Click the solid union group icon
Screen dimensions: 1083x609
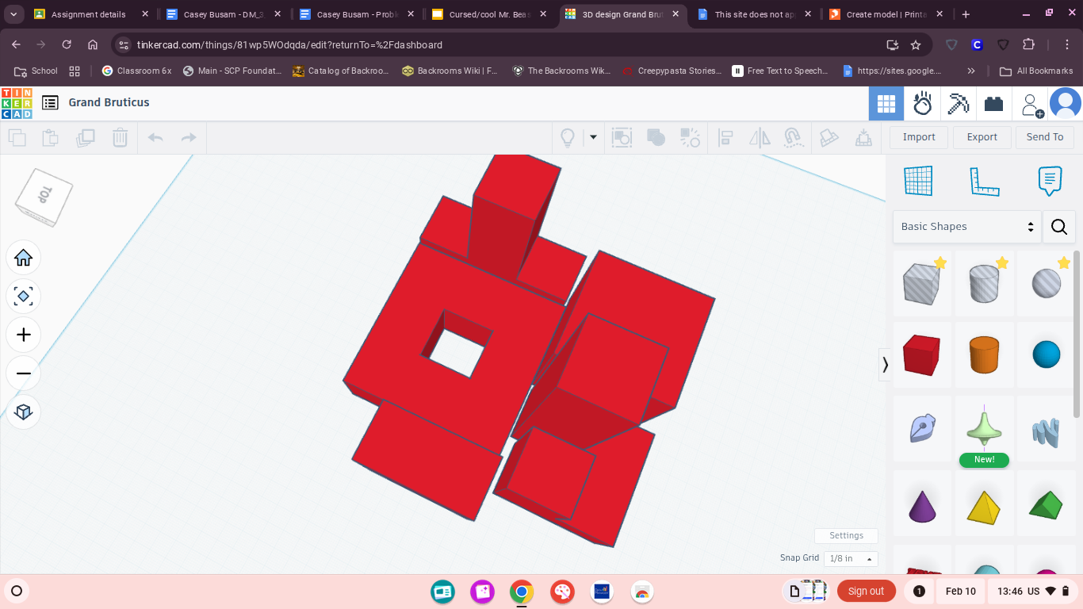656,137
